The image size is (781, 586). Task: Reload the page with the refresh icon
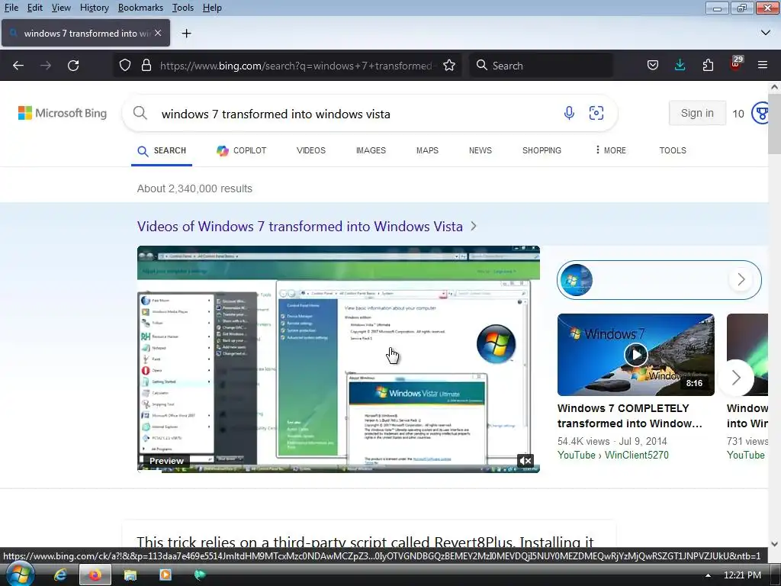tap(73, 66)
